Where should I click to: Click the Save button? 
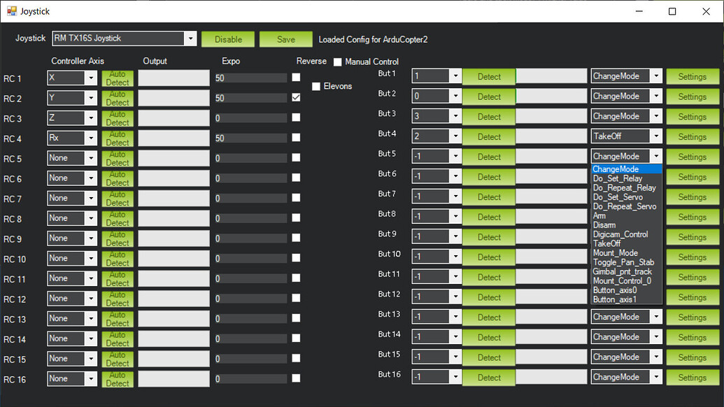[x=285, y=39]
